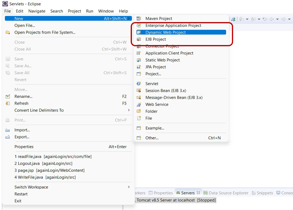Click the Refresh icon in File menu
This screenshot has height=210, width=293.
[8, 103]
